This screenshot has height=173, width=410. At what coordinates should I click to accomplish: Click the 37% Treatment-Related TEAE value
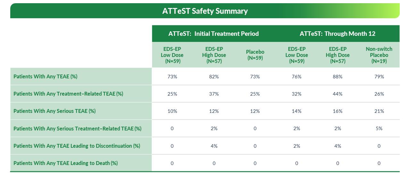pos(214,94)
